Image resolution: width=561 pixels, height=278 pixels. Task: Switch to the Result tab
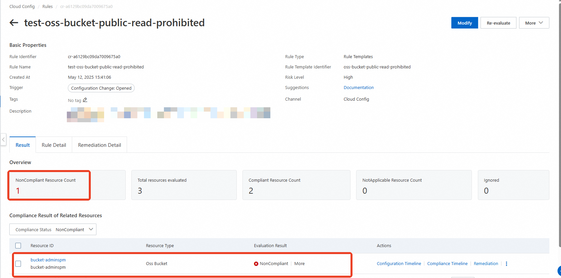pos(23,145)
